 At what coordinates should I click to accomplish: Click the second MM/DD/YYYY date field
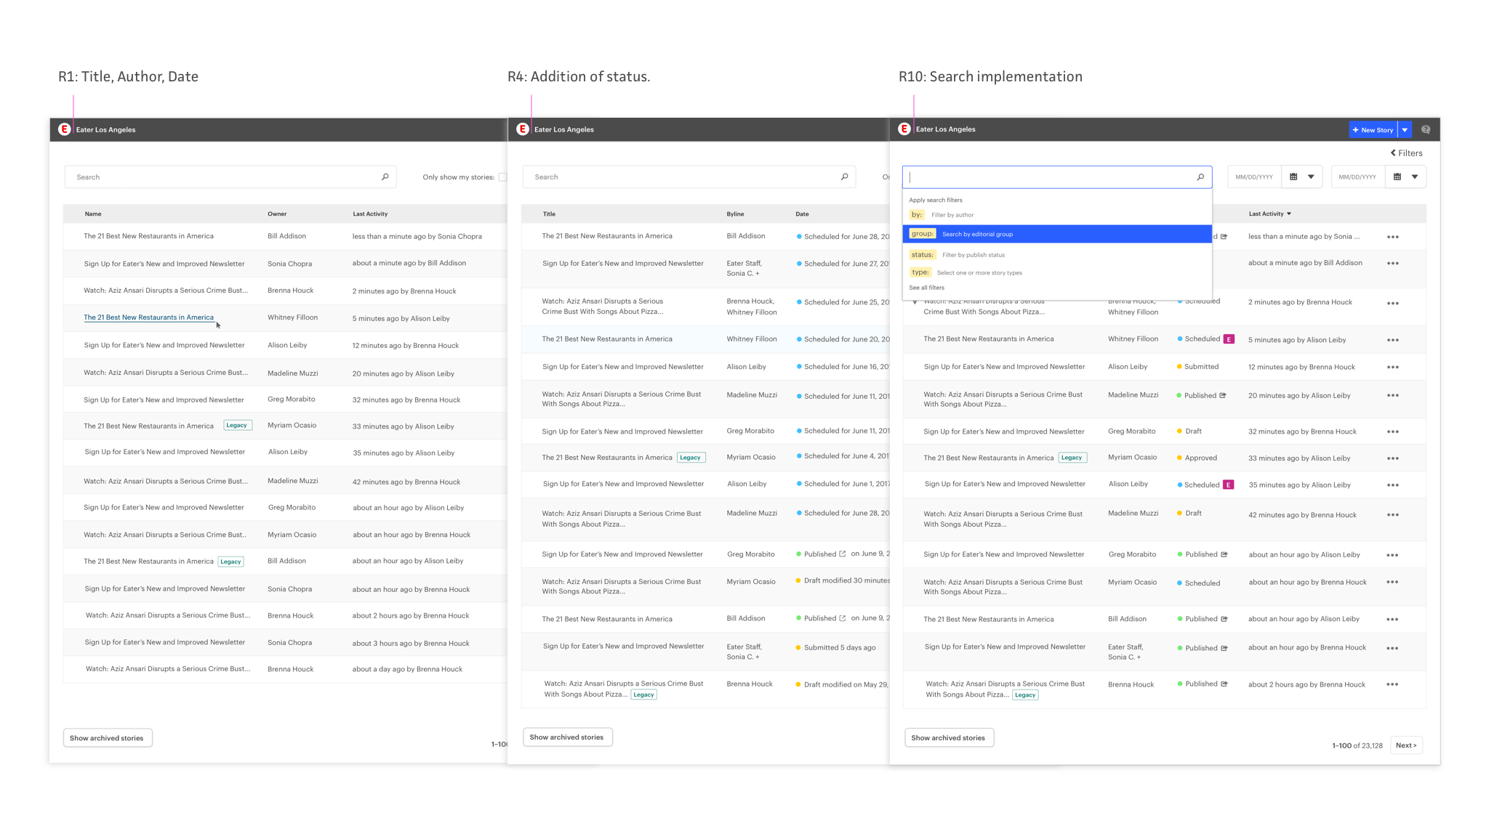coord(1357,177)
